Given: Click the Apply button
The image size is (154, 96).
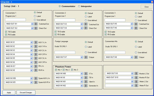Looking at the screenshot, I should tap(9, 93).
